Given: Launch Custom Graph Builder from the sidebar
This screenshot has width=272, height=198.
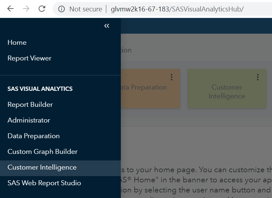Looking at the screenshot, I should pyautogui.click(x=42, y=152).
